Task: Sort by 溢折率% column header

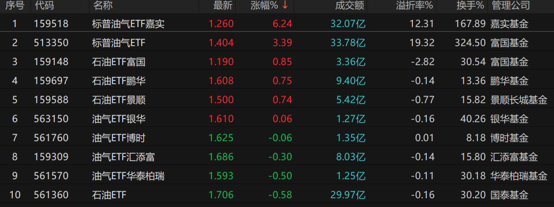Action: coord(414,6)
